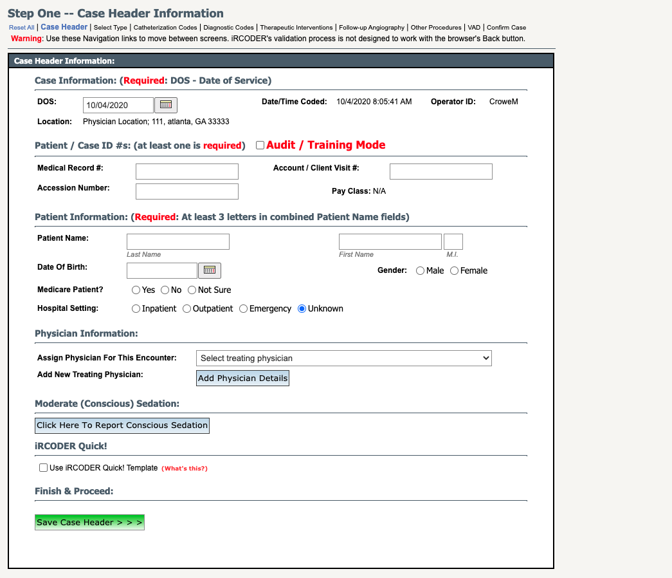Navigate to Confirm Case screen
The height and width of the screenshot is (578, 672).
pos(506,28)
